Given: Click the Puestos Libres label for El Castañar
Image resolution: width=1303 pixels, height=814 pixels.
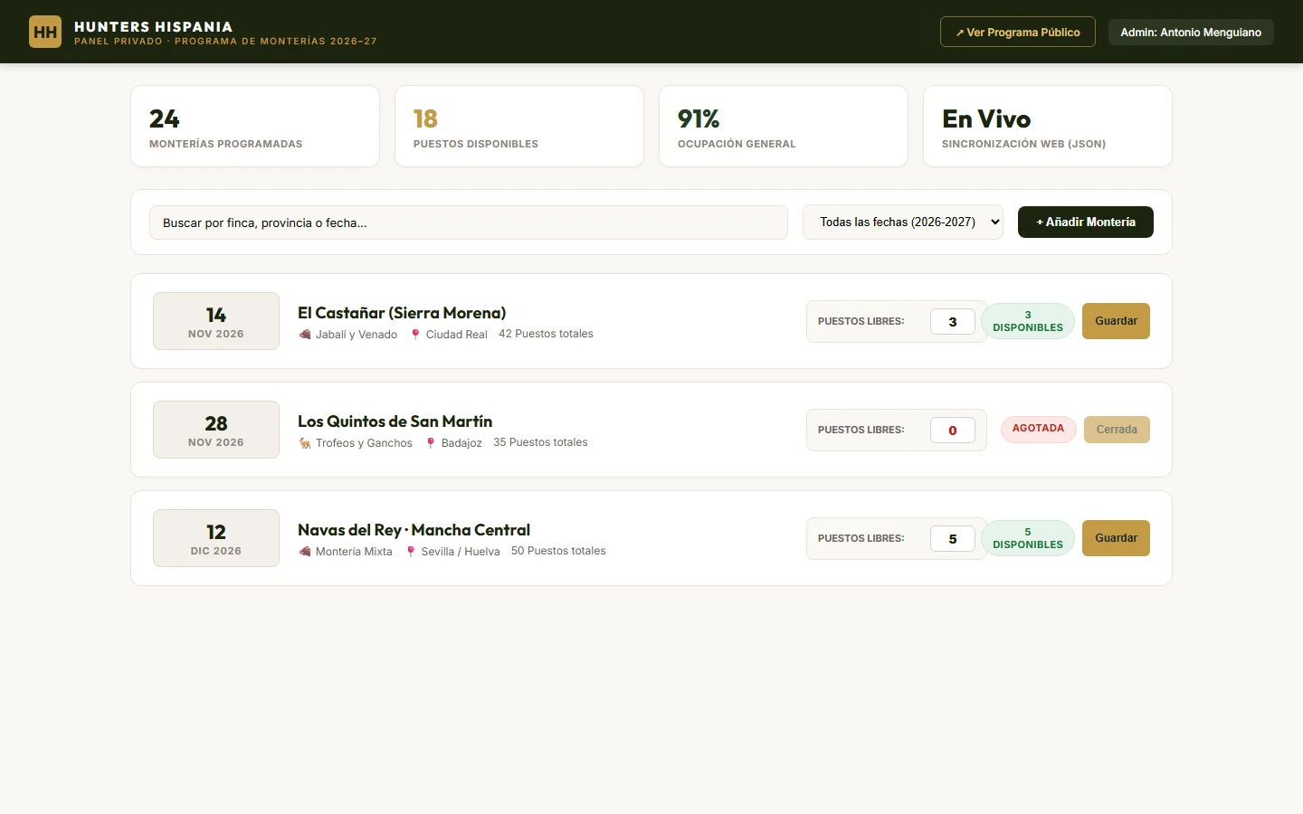Looking at the screenshot, I should coord(861,321).
